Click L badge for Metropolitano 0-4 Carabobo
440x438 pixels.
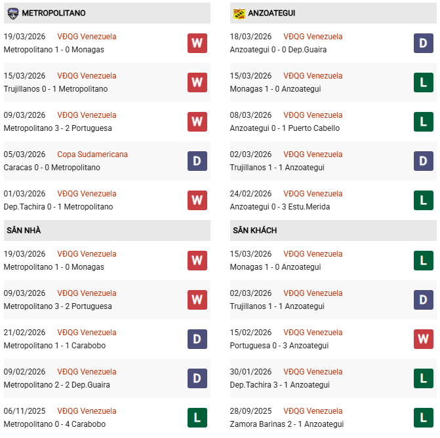click(x=197, y=418)
